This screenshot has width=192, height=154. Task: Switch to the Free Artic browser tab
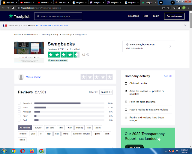point(62,2)
